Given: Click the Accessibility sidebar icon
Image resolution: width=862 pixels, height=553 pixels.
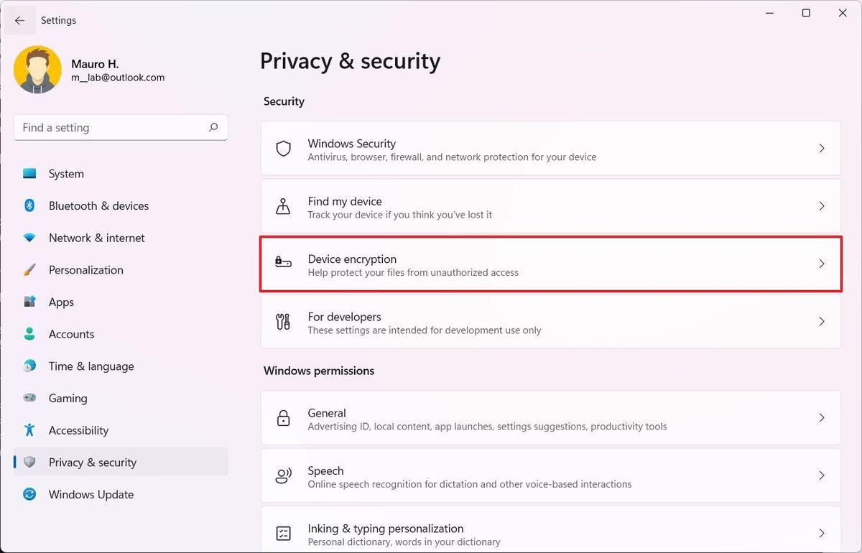Looking at the screenshot, I should [x=29, y=430].
